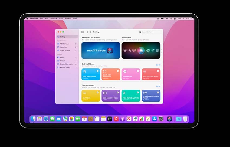Viewport: 230px width, 147px height.
Task: Open the Organize Downloads Folder card
Action: coord(151,96)
